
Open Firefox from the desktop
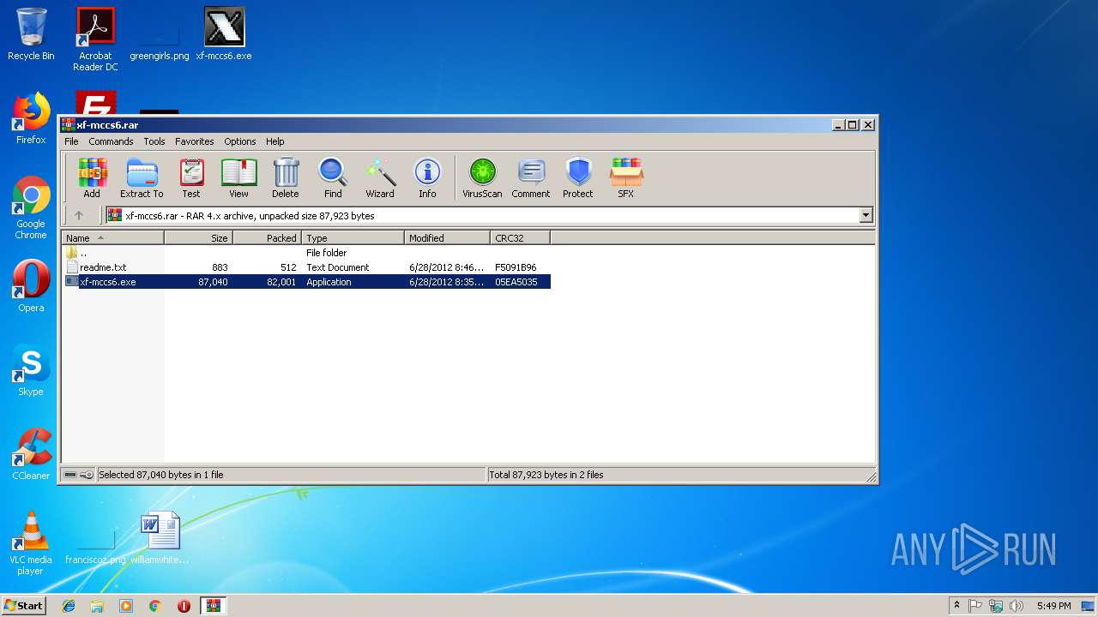(x=31, y=118)
